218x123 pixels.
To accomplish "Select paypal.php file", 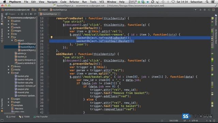I will [22, 89].
